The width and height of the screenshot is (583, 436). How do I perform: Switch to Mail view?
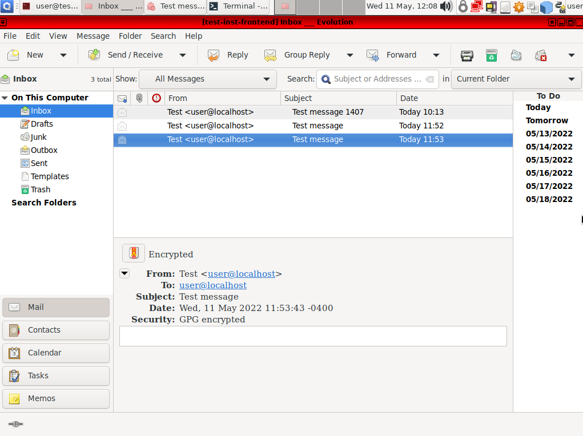(x=56, y=308)
